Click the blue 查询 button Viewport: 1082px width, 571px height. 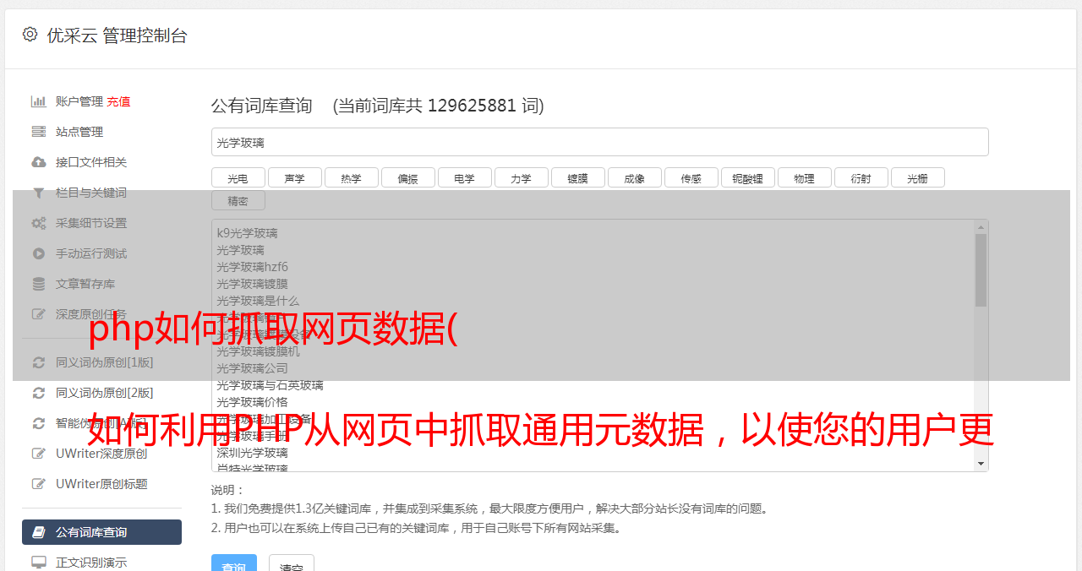point(234,565)
